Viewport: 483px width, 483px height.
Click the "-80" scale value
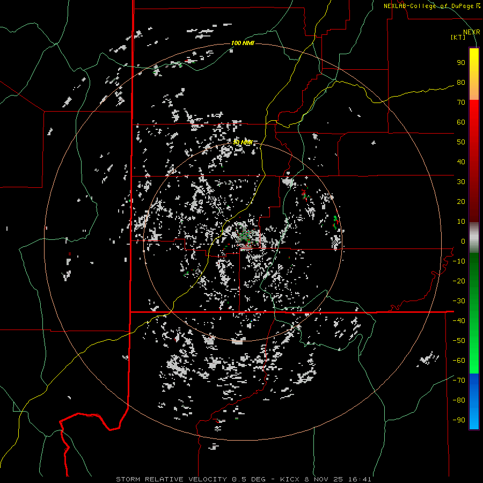459,400
